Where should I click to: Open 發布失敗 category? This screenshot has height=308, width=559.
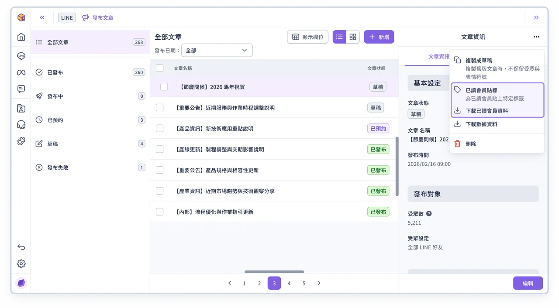(90, 168)
